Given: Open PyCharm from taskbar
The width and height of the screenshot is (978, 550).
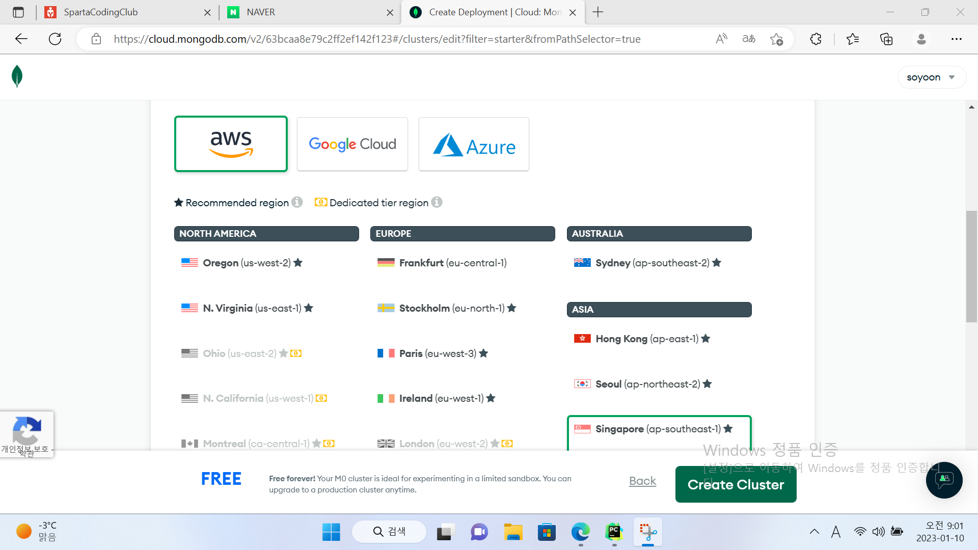Looking at the screenshot, I should [614, 532].
